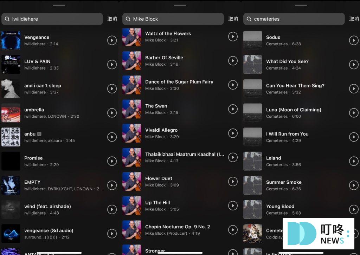Image resolution: width=360 pixels, height=255 pixels.
Task: Select the Summer Smoke song title
Action: (284, 182)
